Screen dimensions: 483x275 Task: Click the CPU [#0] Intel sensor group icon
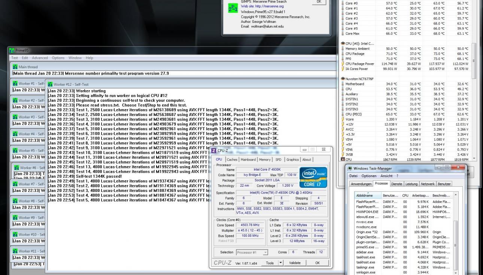[x=343, y=44]
